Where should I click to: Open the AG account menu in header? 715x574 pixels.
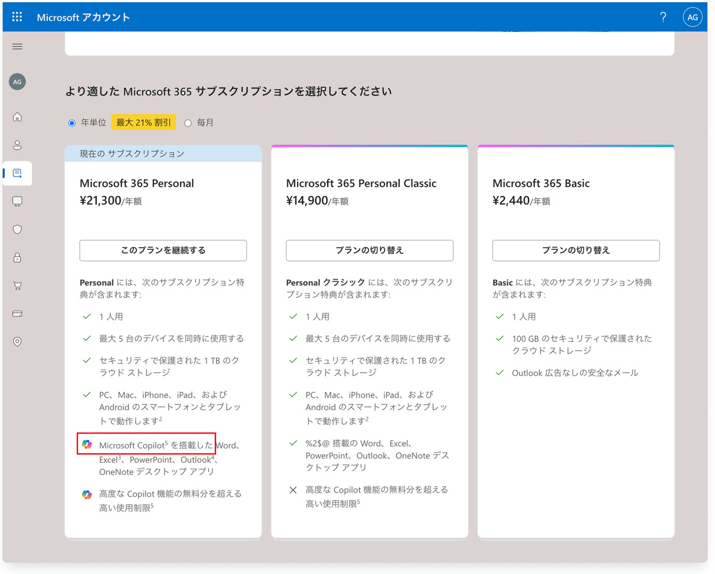[692, 17]
